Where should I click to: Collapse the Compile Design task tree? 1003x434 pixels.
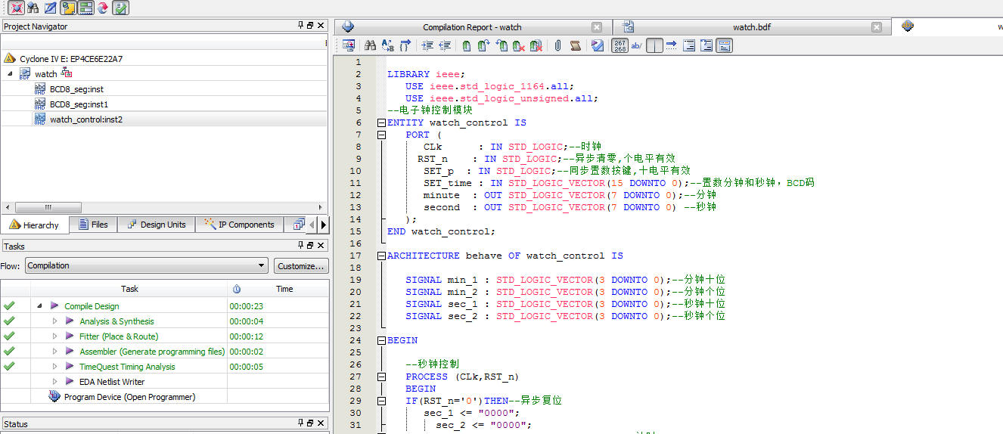pyautogui.click(x=39, y=306)
